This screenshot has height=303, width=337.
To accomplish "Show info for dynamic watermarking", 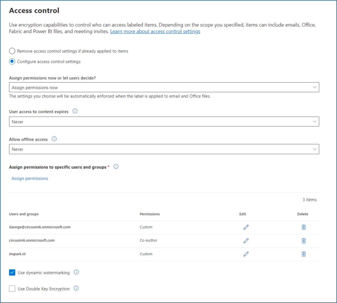I will pyautogui.click(x=76, y=272).
